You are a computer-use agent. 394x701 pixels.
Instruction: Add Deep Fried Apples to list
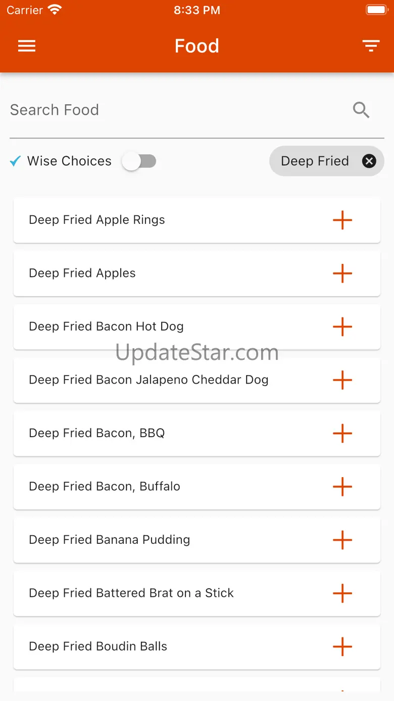tap(342, 273)
